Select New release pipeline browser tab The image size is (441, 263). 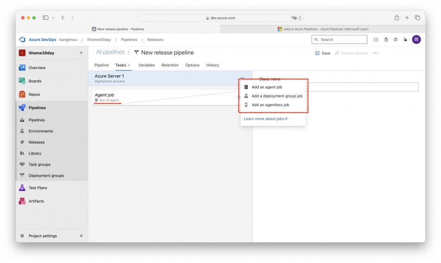click(x=118, y=29)
